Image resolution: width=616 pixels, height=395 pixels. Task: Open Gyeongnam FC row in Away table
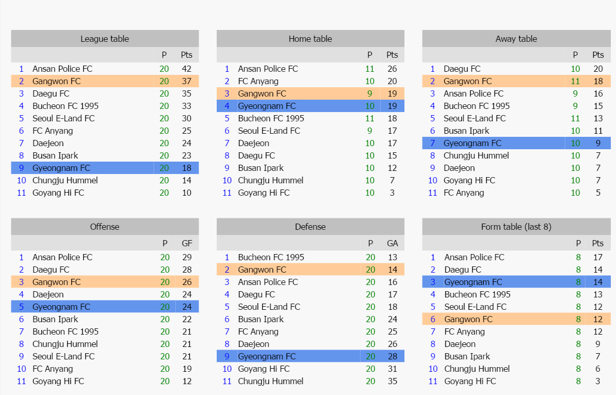click(516, 143)
